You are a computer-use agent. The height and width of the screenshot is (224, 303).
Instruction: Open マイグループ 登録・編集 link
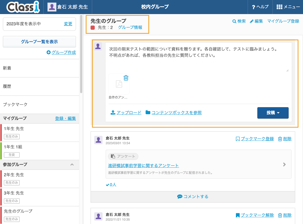point(65,118)
